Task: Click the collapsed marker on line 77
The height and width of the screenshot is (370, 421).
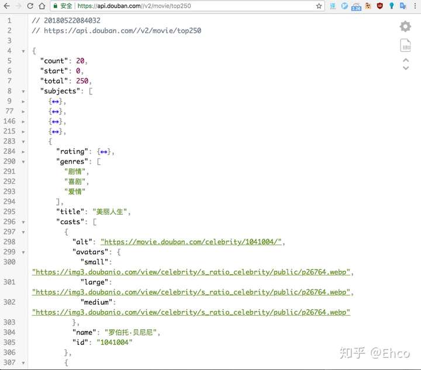Action: (x=56, y=111)
